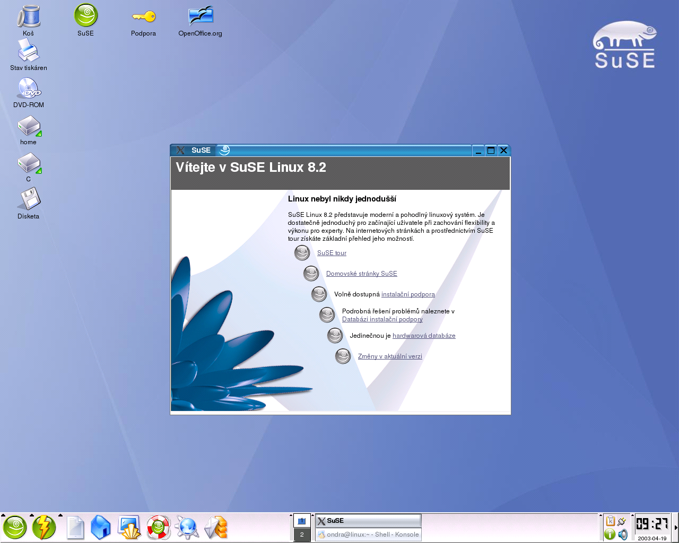Open the lifebuoy SuSE help icon

point(158,528)
